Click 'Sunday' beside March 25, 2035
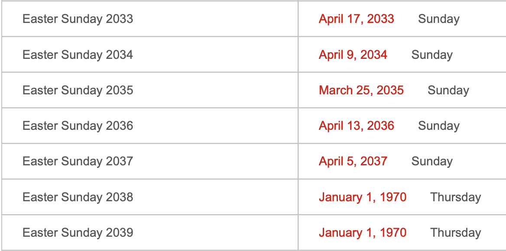 448,90
